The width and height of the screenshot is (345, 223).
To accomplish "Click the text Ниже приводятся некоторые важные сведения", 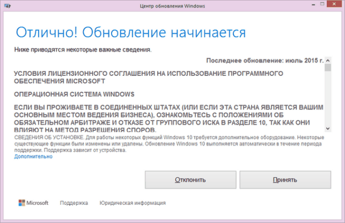I will pos(83,49).
